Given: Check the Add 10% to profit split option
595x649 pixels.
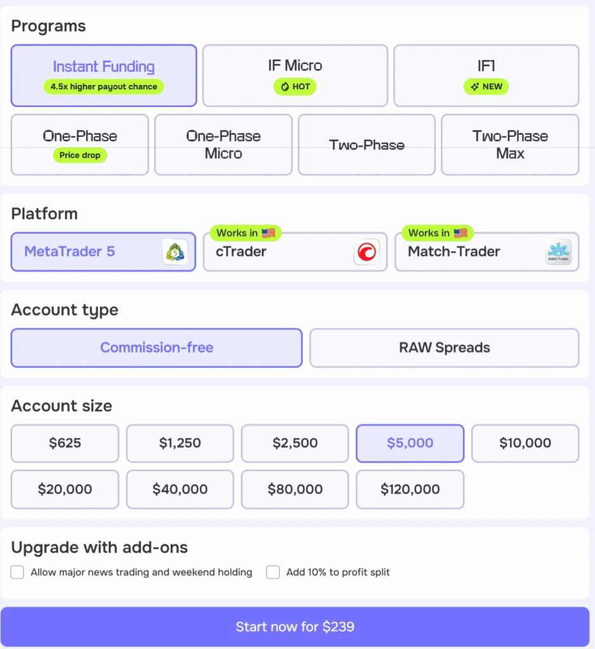Looking at the screenshot, I should [x=273, y=572].
